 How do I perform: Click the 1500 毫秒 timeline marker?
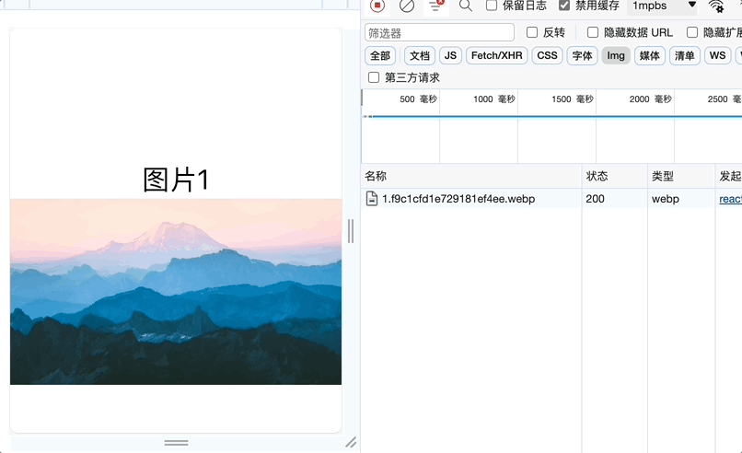point(572,99)
